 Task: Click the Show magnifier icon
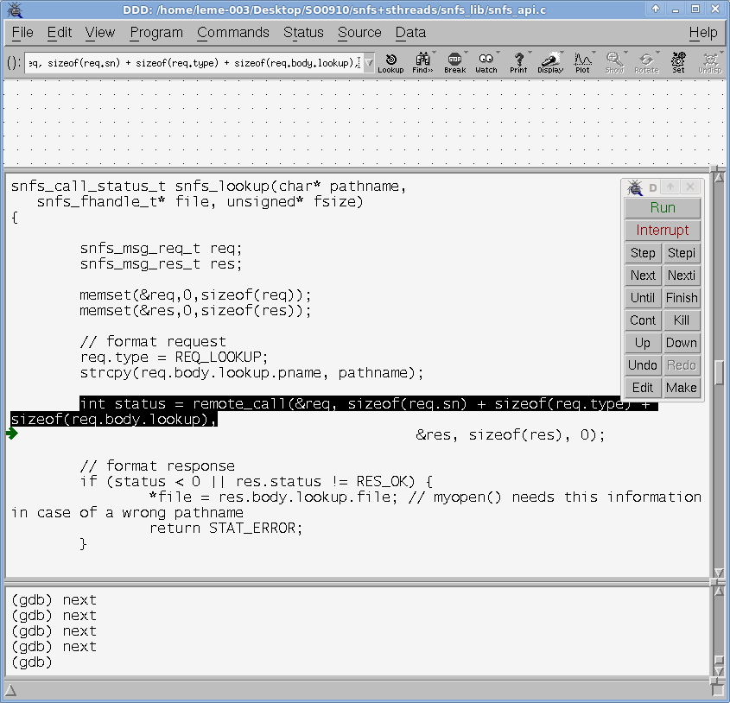pyautogui.click(x=614, y=63)
